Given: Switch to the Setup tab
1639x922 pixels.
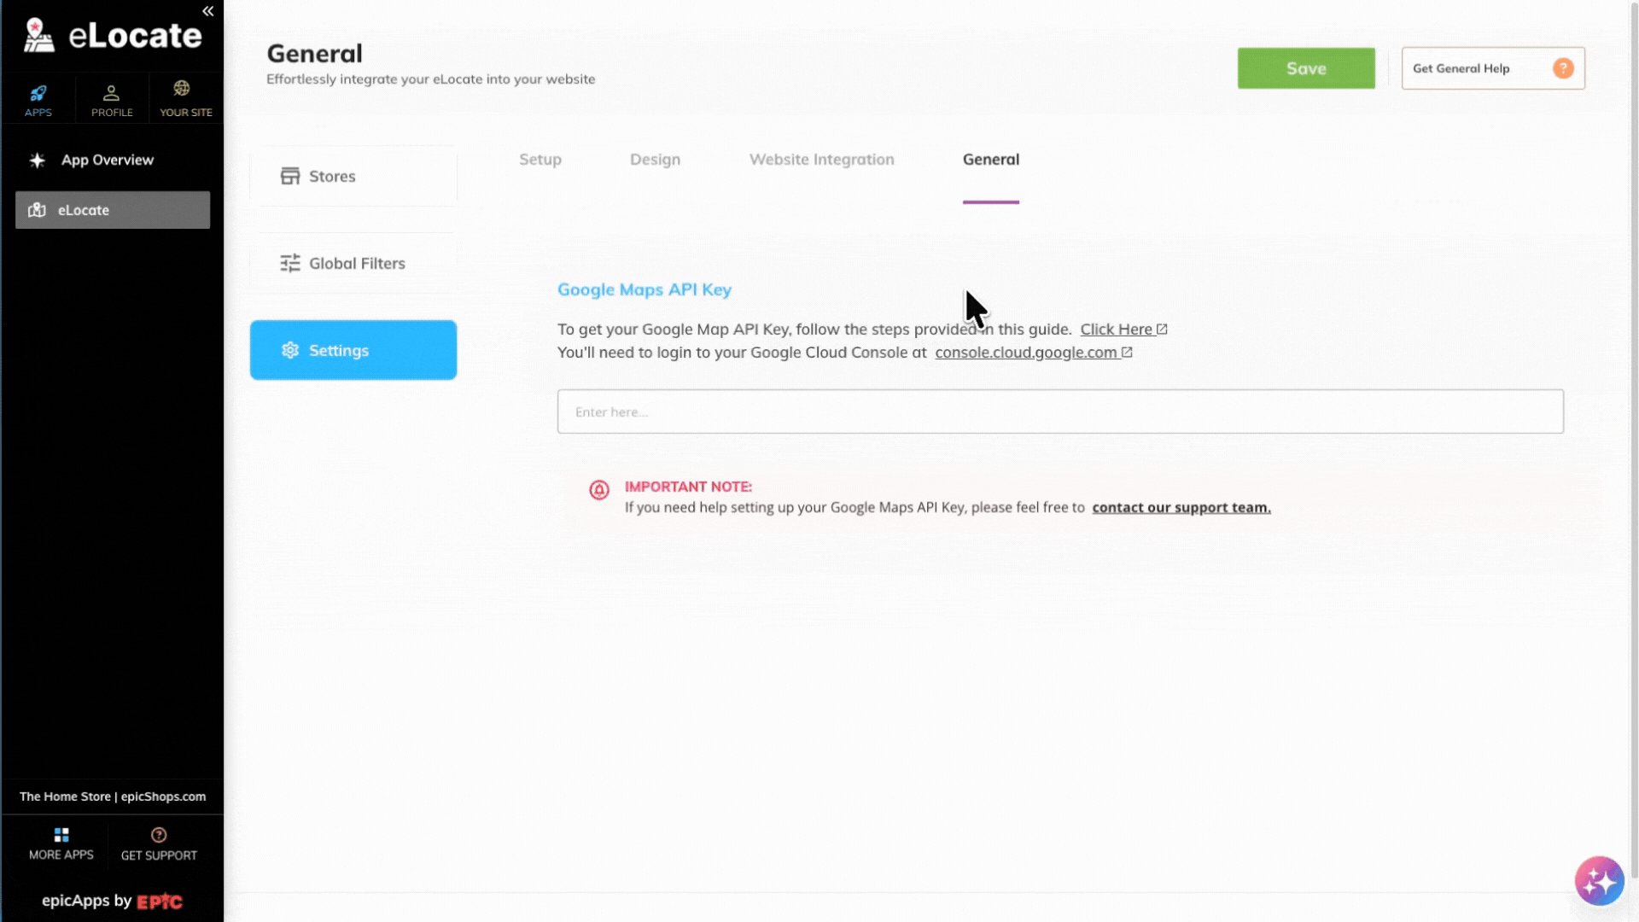Looking at the screenshot, I should click(540, 160).
